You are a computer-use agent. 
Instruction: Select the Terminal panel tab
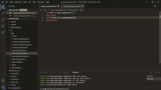75,72
